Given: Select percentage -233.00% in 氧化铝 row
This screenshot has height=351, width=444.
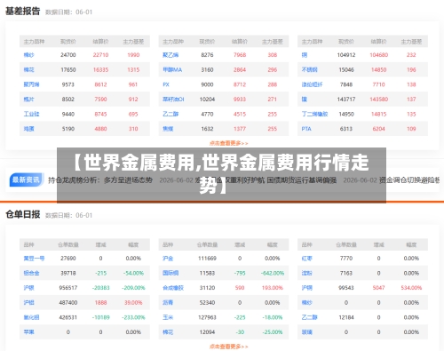Looking at the screenshot, I should [133, 317].
